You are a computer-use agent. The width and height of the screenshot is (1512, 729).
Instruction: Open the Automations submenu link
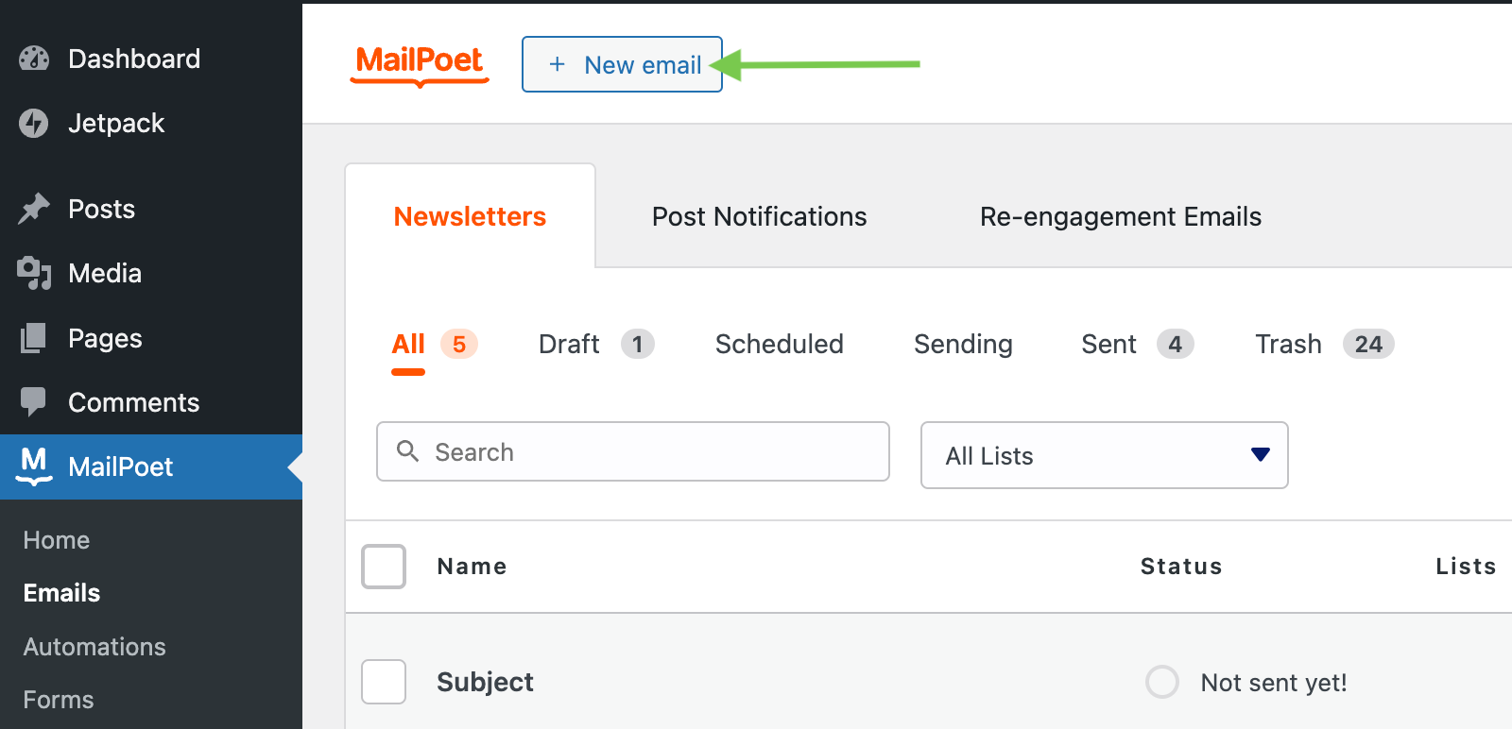[x=94, y=647]
